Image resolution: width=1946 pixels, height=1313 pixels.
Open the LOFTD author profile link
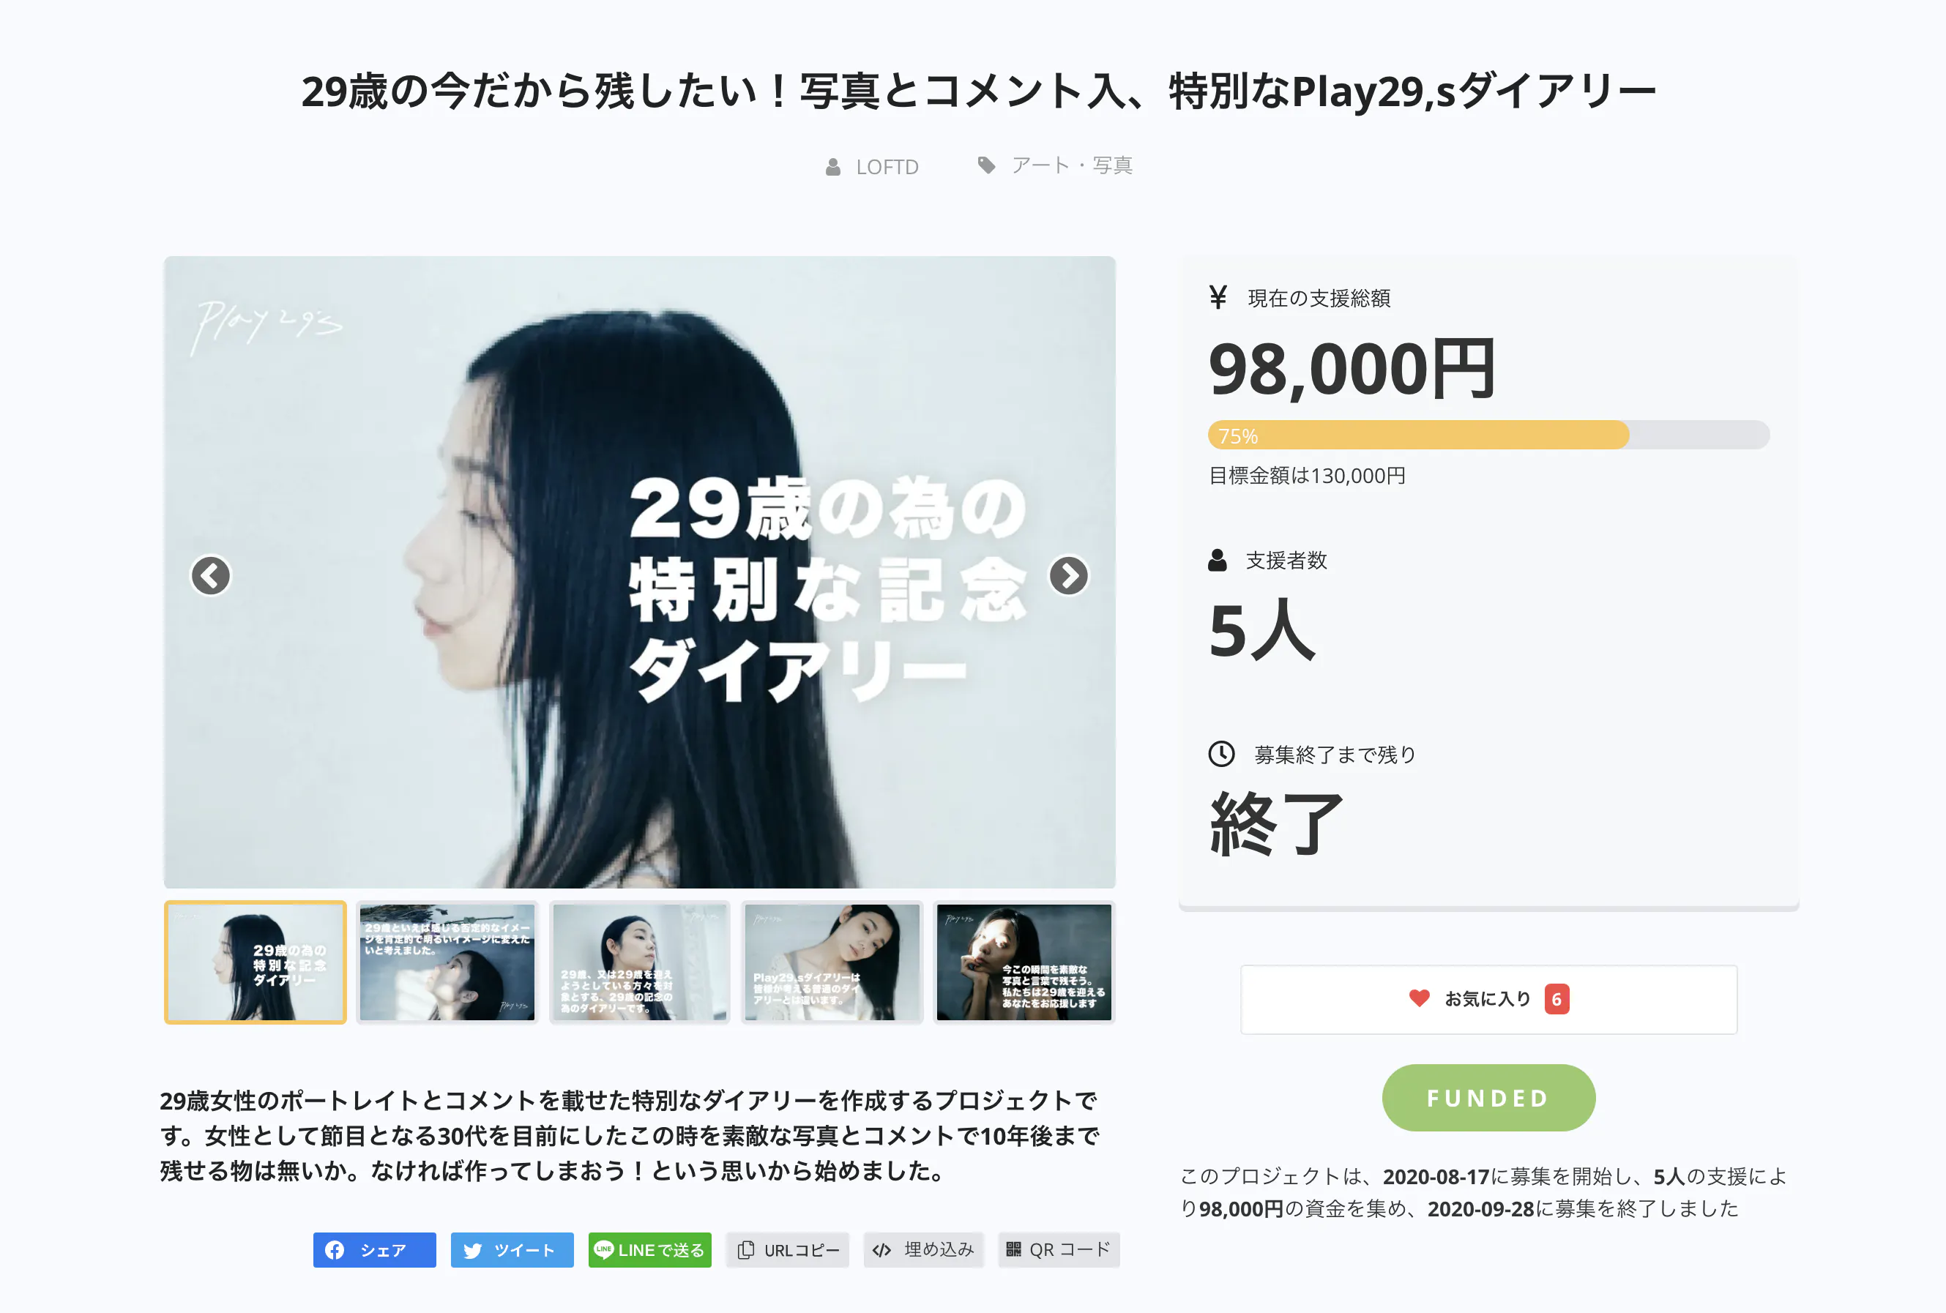coord(887,167)
